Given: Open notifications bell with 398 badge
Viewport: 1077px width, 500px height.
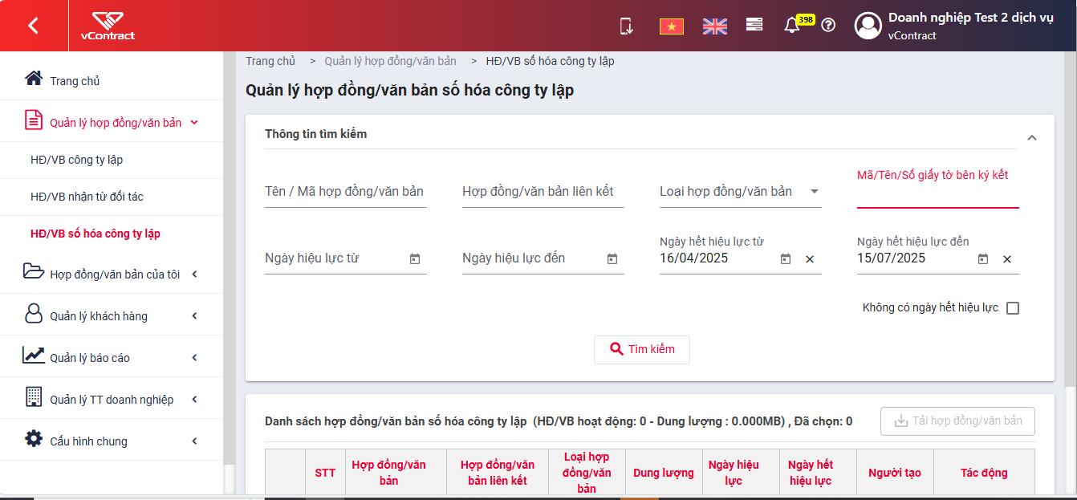Looking at the screenshot, I should tap(792, 25).
